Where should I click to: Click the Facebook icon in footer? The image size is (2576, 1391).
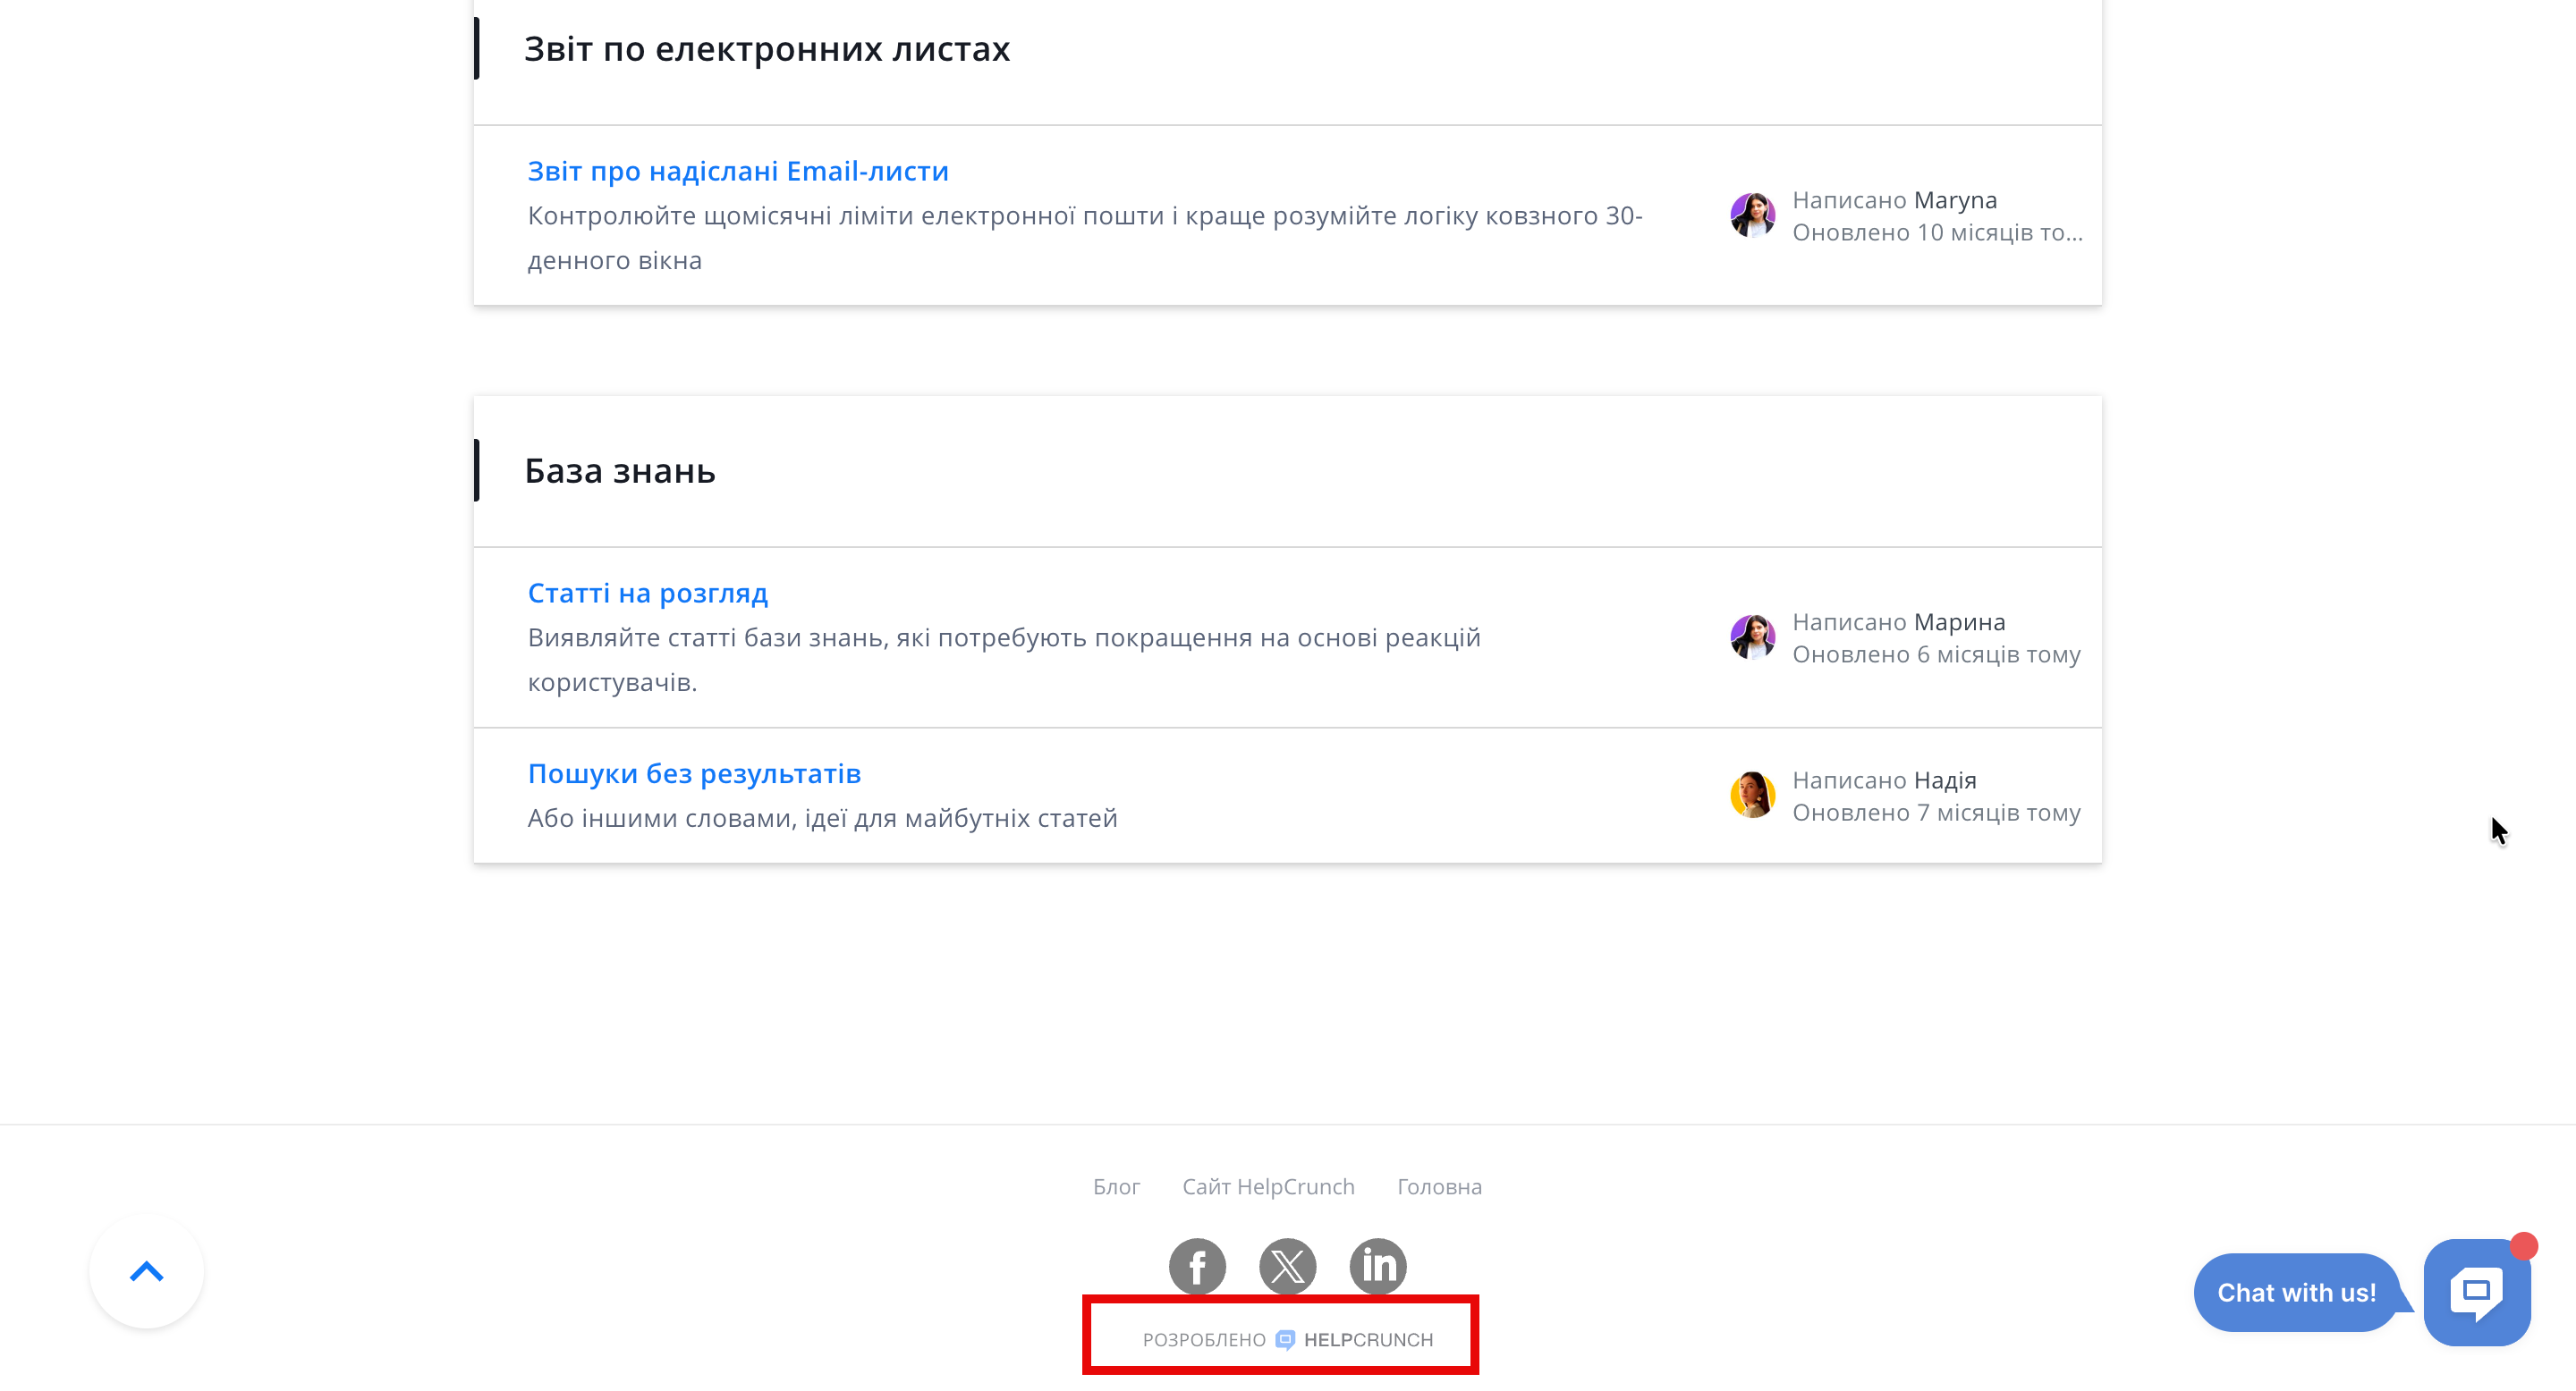[x=1197, y=1266]
